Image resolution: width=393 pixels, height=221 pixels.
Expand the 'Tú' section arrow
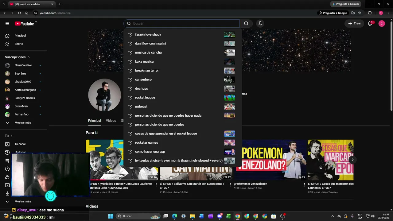point(12,136)
